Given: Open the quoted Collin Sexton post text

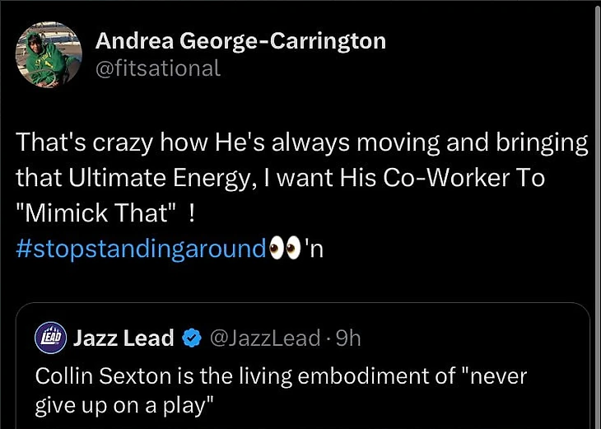Looking at the screenshot, I should tap(280, 388).
